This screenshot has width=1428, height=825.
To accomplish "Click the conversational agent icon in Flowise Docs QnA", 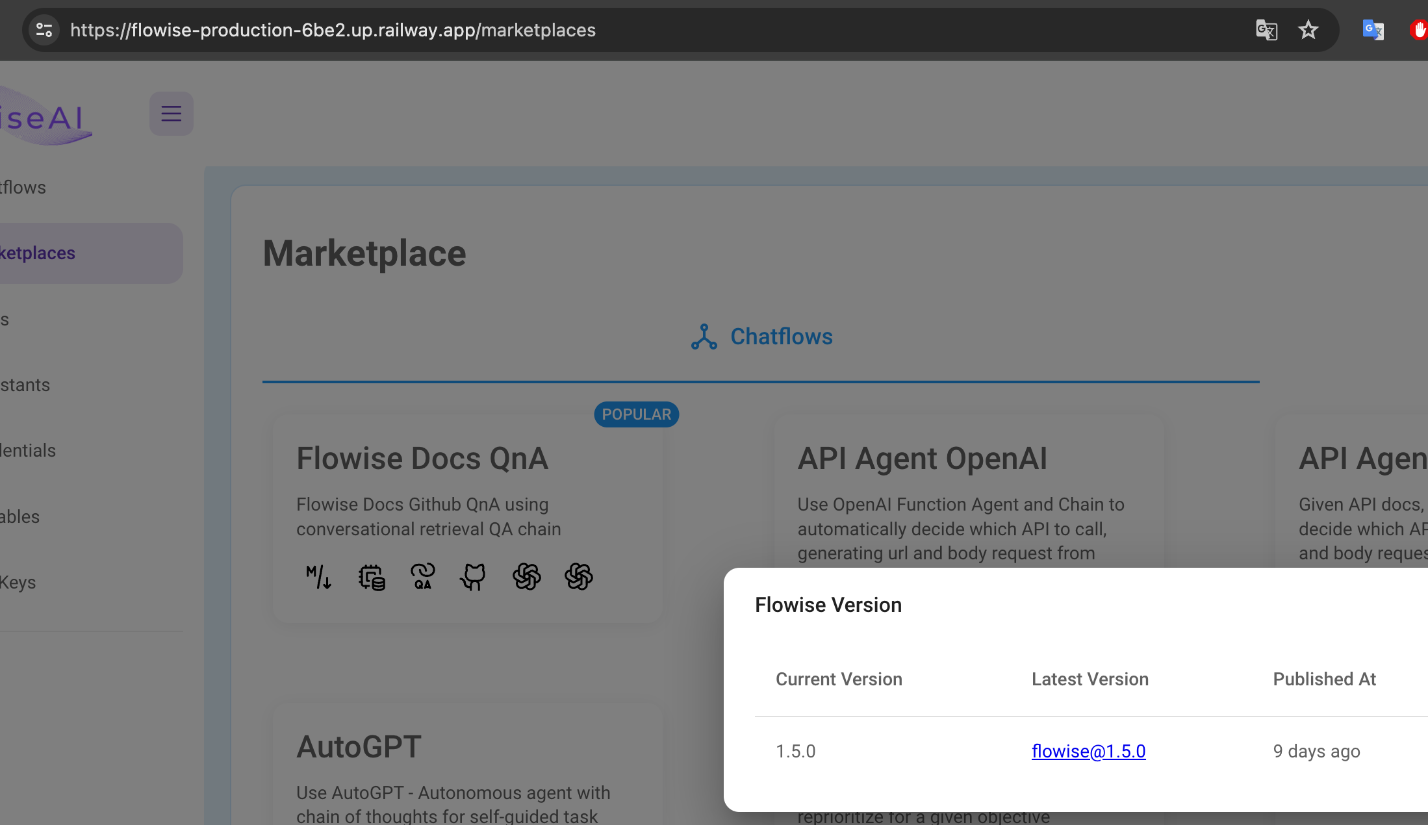I will pyautogui.click(x=422, y=577).
